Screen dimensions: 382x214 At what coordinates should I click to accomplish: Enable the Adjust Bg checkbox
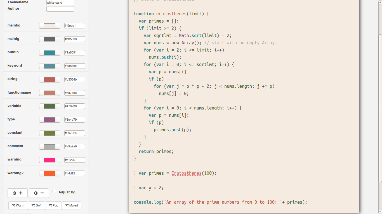pyautogui.click(x=54, y=191)
